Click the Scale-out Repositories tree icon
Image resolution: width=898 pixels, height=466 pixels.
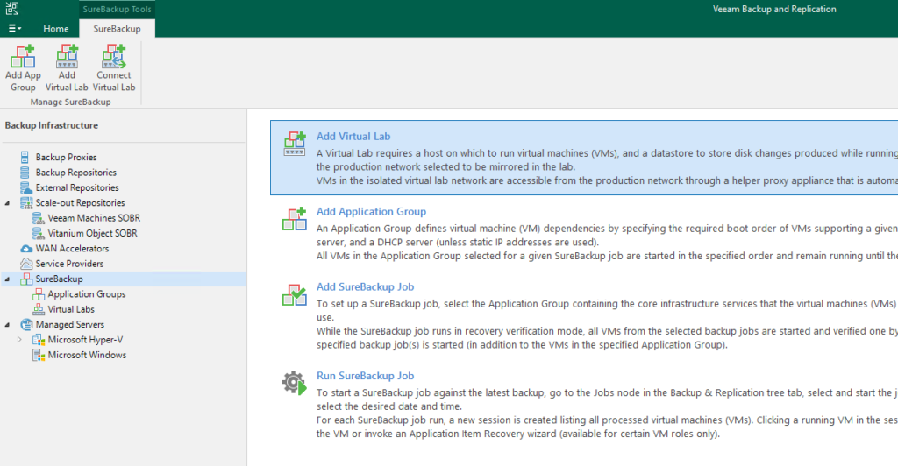coord(26,202)
